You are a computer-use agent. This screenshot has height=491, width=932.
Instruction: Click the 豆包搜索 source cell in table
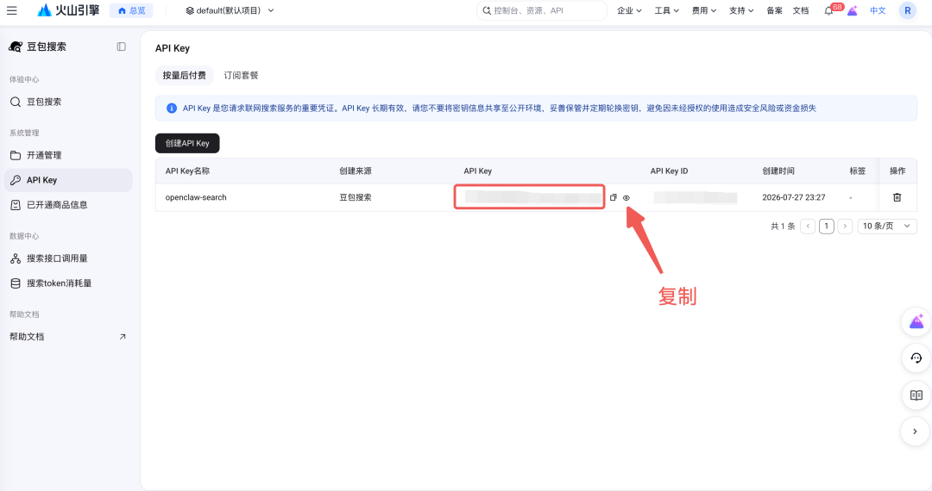(x=356, y=197)
